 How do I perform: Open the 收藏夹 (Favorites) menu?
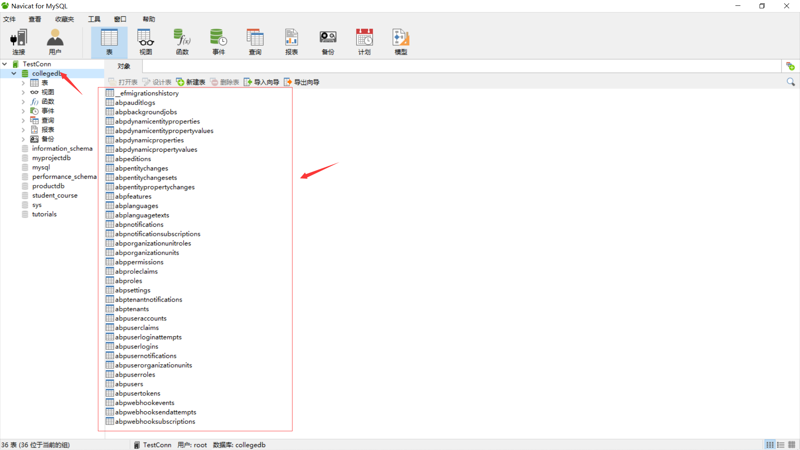[x=65, y=19]
